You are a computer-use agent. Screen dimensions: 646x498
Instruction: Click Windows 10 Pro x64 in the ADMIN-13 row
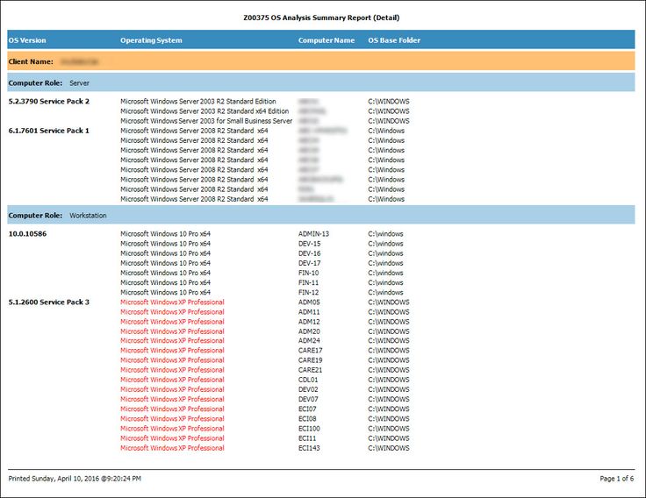(x=165, y=234)
